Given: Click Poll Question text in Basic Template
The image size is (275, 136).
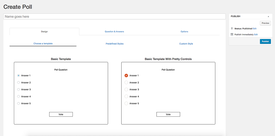Looking at the screenshot, I should tap(61, 70).
